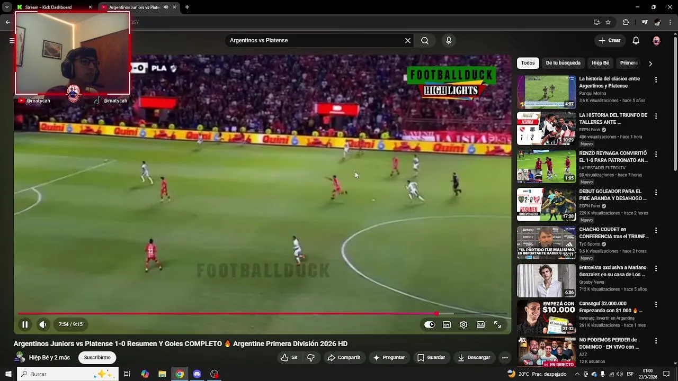Viewport: 678px width, 381px height.
Task: Click Guardar to save the video
Action: [431, 358]
